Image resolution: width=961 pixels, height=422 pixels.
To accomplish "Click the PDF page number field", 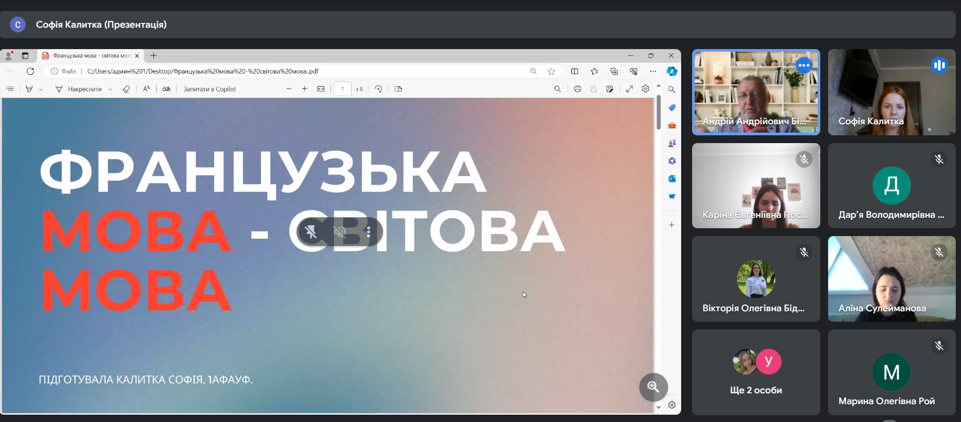I will (343, 89).
